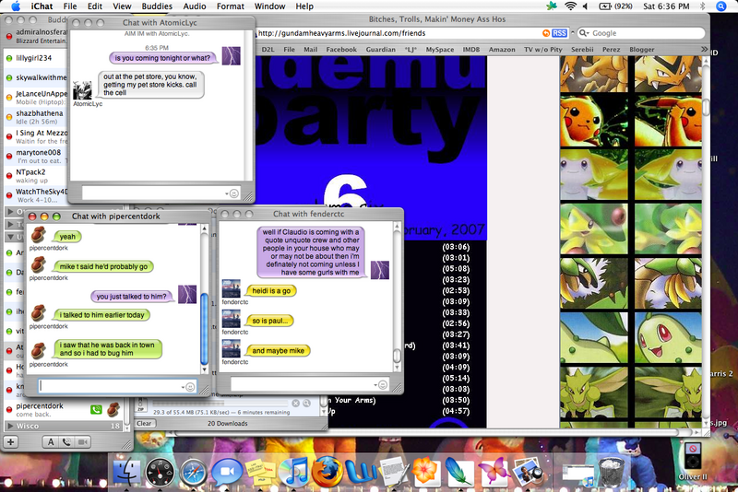Open Spotlight search in the menu bar
738x492 pixels.
(721, 6)
